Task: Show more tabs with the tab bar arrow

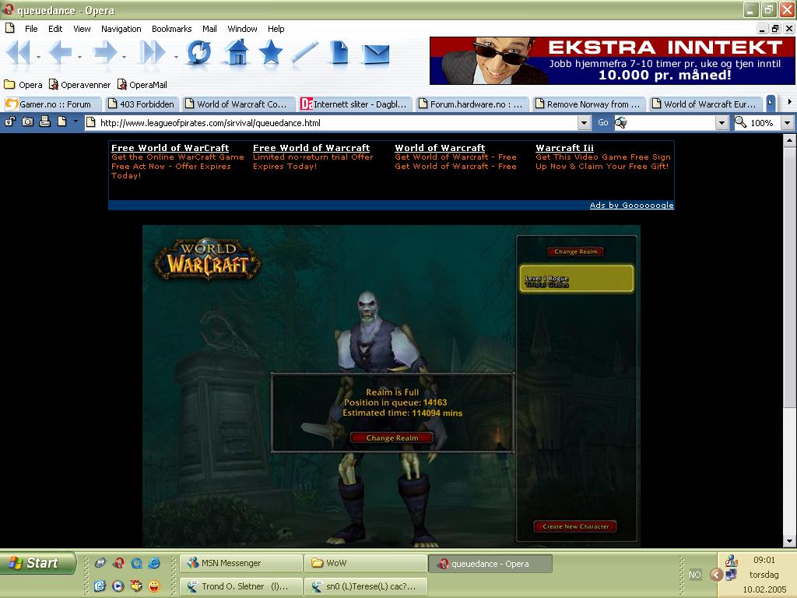Action: [x=789, y=102]
